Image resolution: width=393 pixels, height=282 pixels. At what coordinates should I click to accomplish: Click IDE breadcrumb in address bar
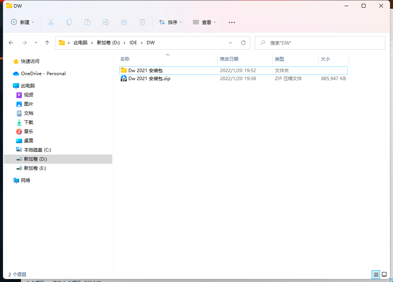[x=133, y=43]
